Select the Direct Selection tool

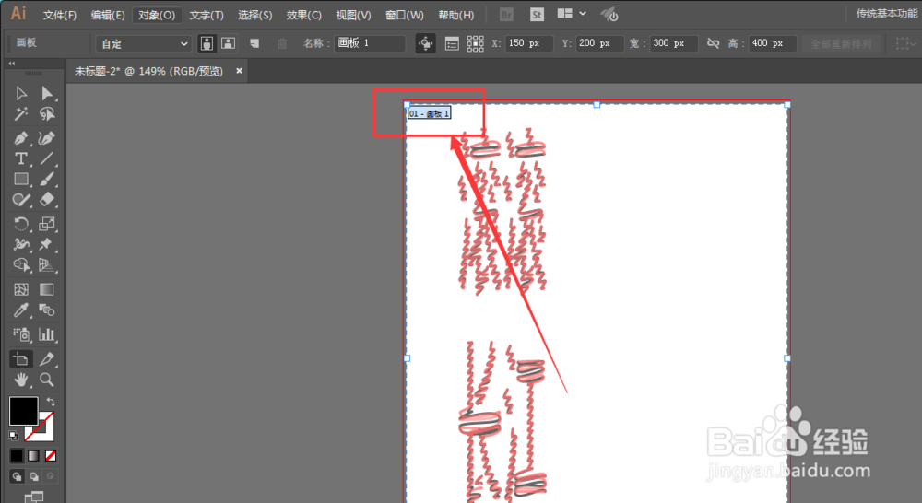point(46,93)
